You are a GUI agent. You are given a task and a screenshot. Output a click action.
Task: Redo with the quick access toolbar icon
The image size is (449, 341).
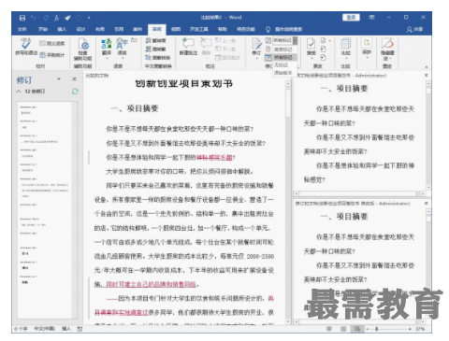[x=46, y=18]
